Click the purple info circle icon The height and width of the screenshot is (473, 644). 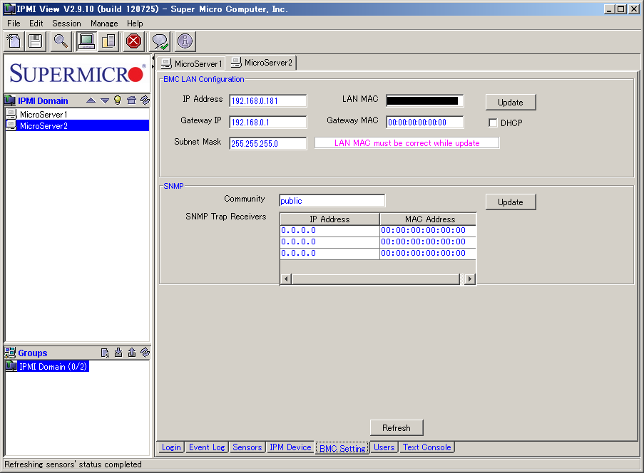pyautogui.click(x=185, y=41)
